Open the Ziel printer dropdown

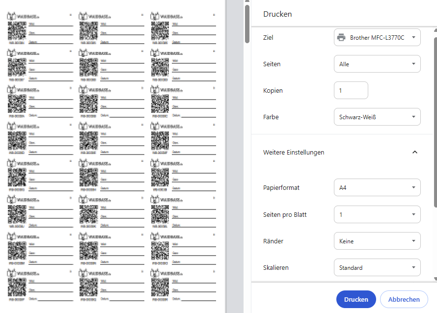pyautogui.click(x=377, y=37)
